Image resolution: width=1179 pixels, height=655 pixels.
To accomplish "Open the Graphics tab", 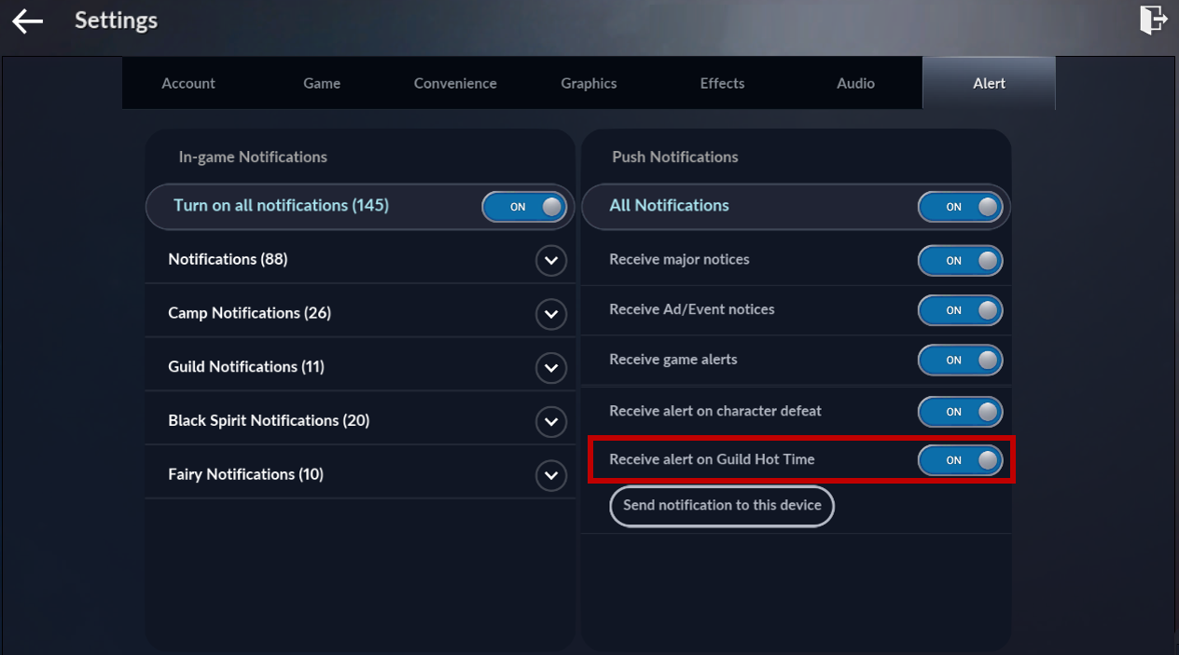I will (x=589, y=83).
